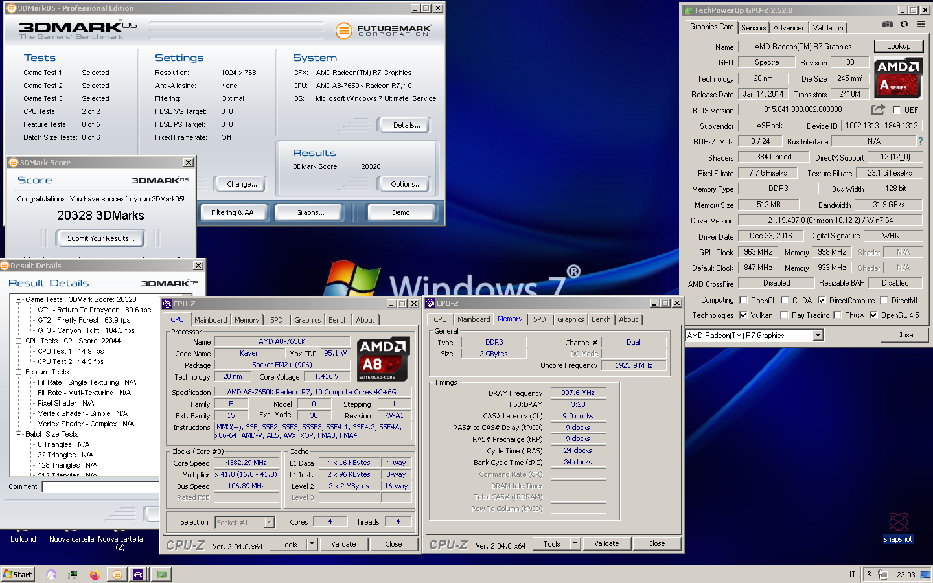Switch to the Validation tab in GPU-Z
Image resolution: width=933 pixels, height=583 pixels.
(x=828, y=28)
